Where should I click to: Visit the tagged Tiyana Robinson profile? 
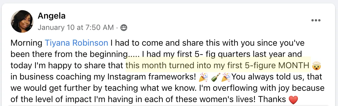76,43
